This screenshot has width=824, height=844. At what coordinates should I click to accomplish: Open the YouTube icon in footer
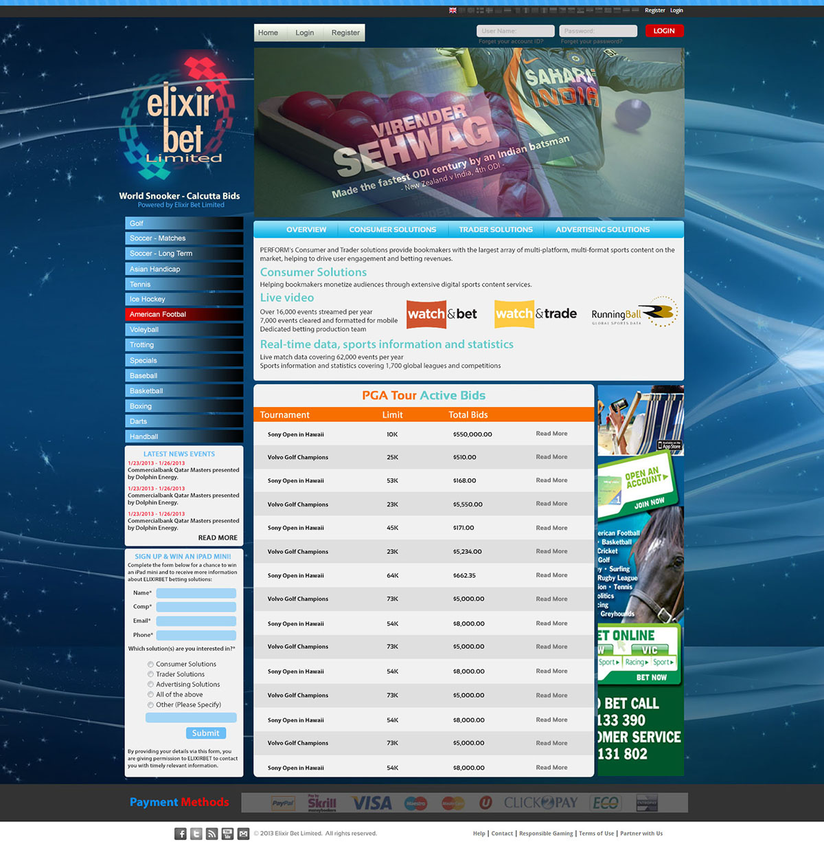coord(228,834)
